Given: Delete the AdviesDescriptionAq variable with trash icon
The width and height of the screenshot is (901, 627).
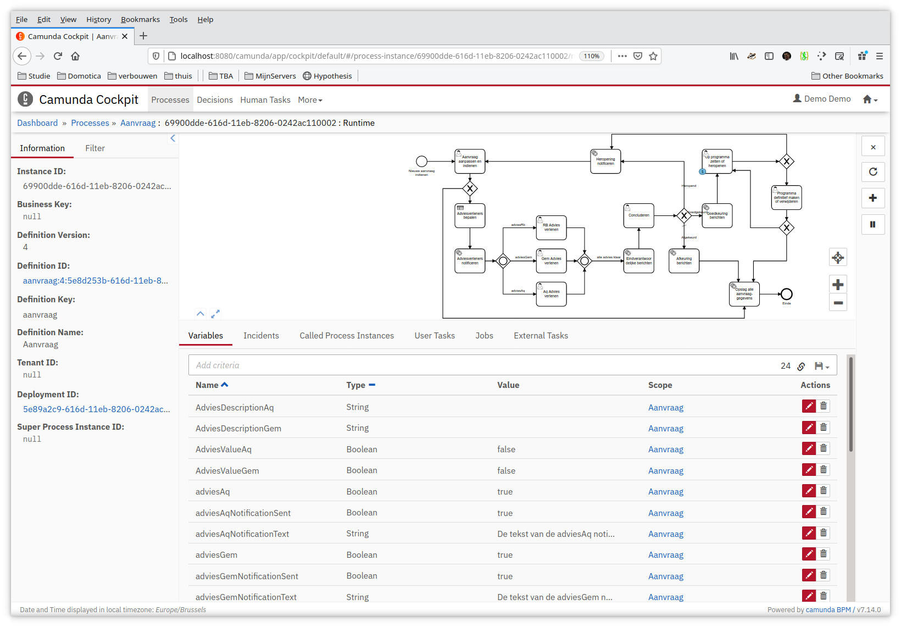Looking at the screenshot, I should [x=823, y=406].
